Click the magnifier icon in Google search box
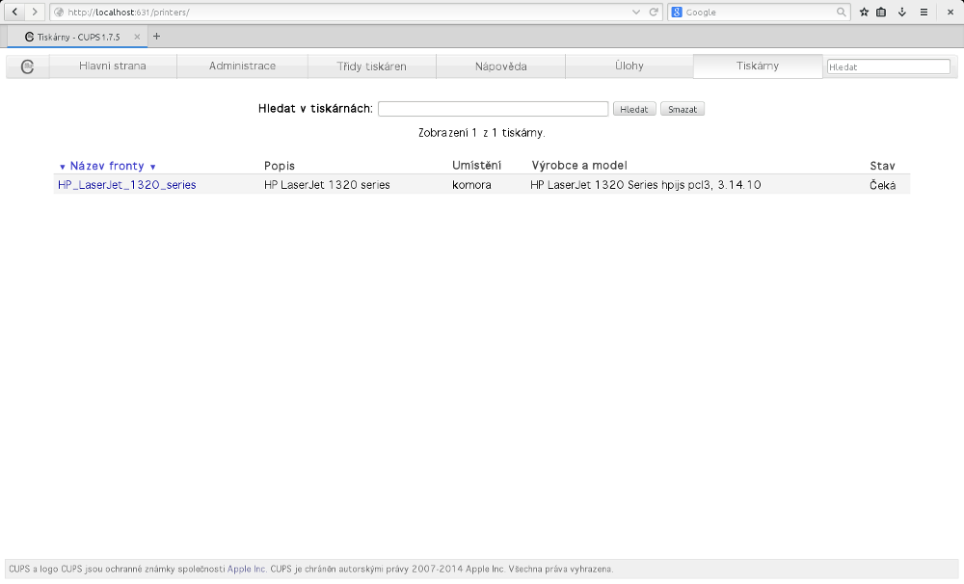Viewport: 964px width, 584px height. coord(841,13)
